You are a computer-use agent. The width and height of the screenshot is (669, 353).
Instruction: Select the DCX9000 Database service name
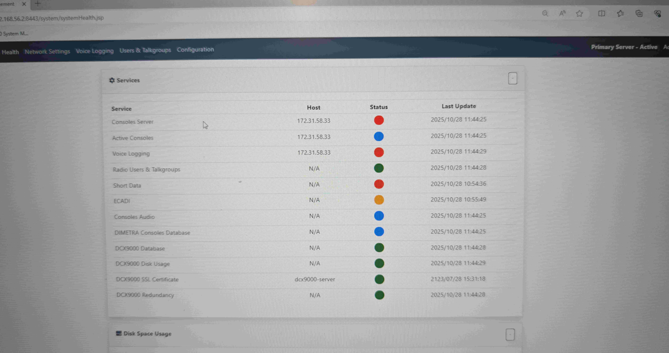click(140, 248)
